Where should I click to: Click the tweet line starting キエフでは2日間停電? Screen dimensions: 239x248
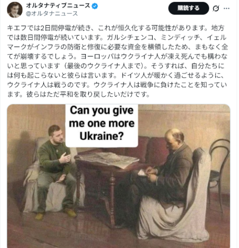coord(116,28)
